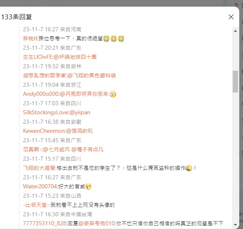Open Andy000o000 user profile

[41, 94]
